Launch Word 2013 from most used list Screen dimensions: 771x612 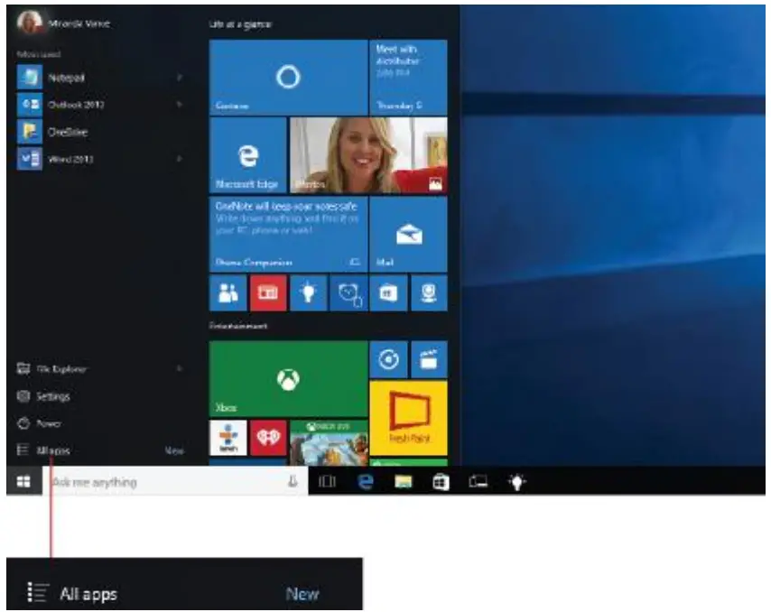(x=101, y=159)
